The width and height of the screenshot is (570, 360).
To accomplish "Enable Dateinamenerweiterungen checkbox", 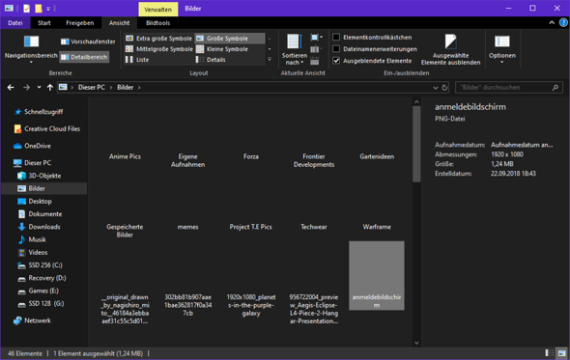I will [x=375, y=49].
